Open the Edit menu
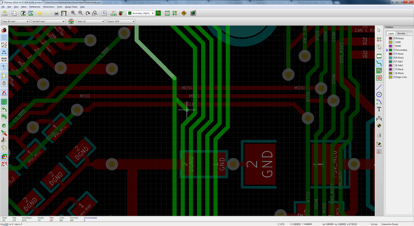This screenshot has height=226, width=414. 9,7
